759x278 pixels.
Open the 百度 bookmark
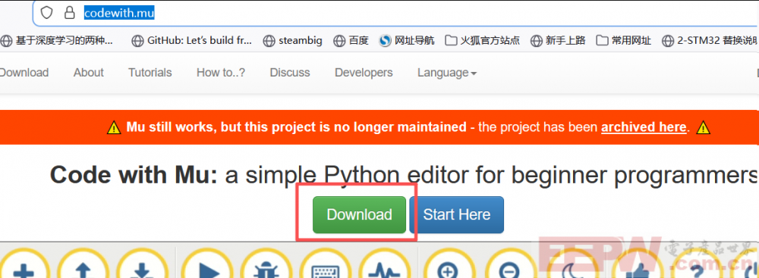click(351, 41)
